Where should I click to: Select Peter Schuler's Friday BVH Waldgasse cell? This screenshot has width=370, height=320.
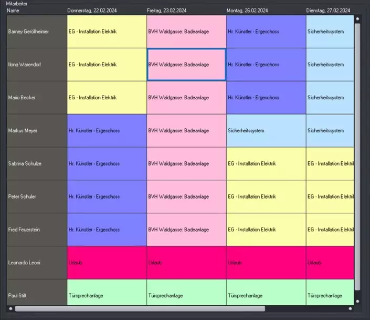pos(186,197)
